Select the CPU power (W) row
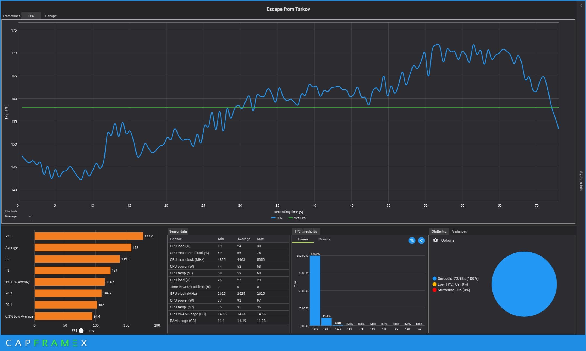Screen dimensions: 586x351 (228, 266)
